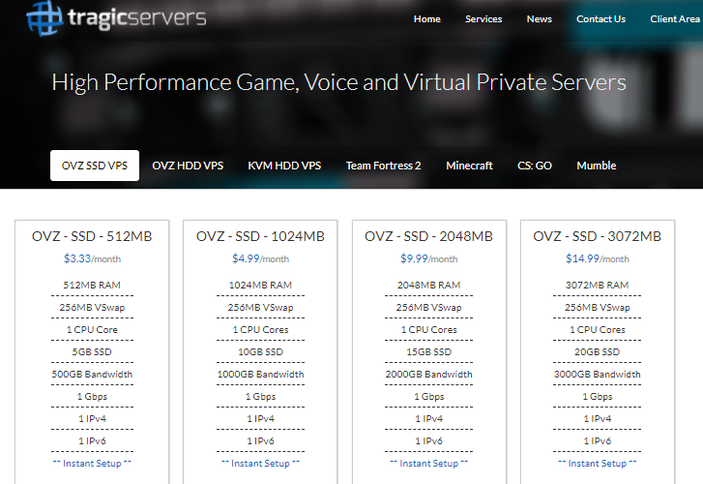Click the OVZ - SSD - 1024MB plan title
Screen dimensions: 703x484
pos(260,236)
